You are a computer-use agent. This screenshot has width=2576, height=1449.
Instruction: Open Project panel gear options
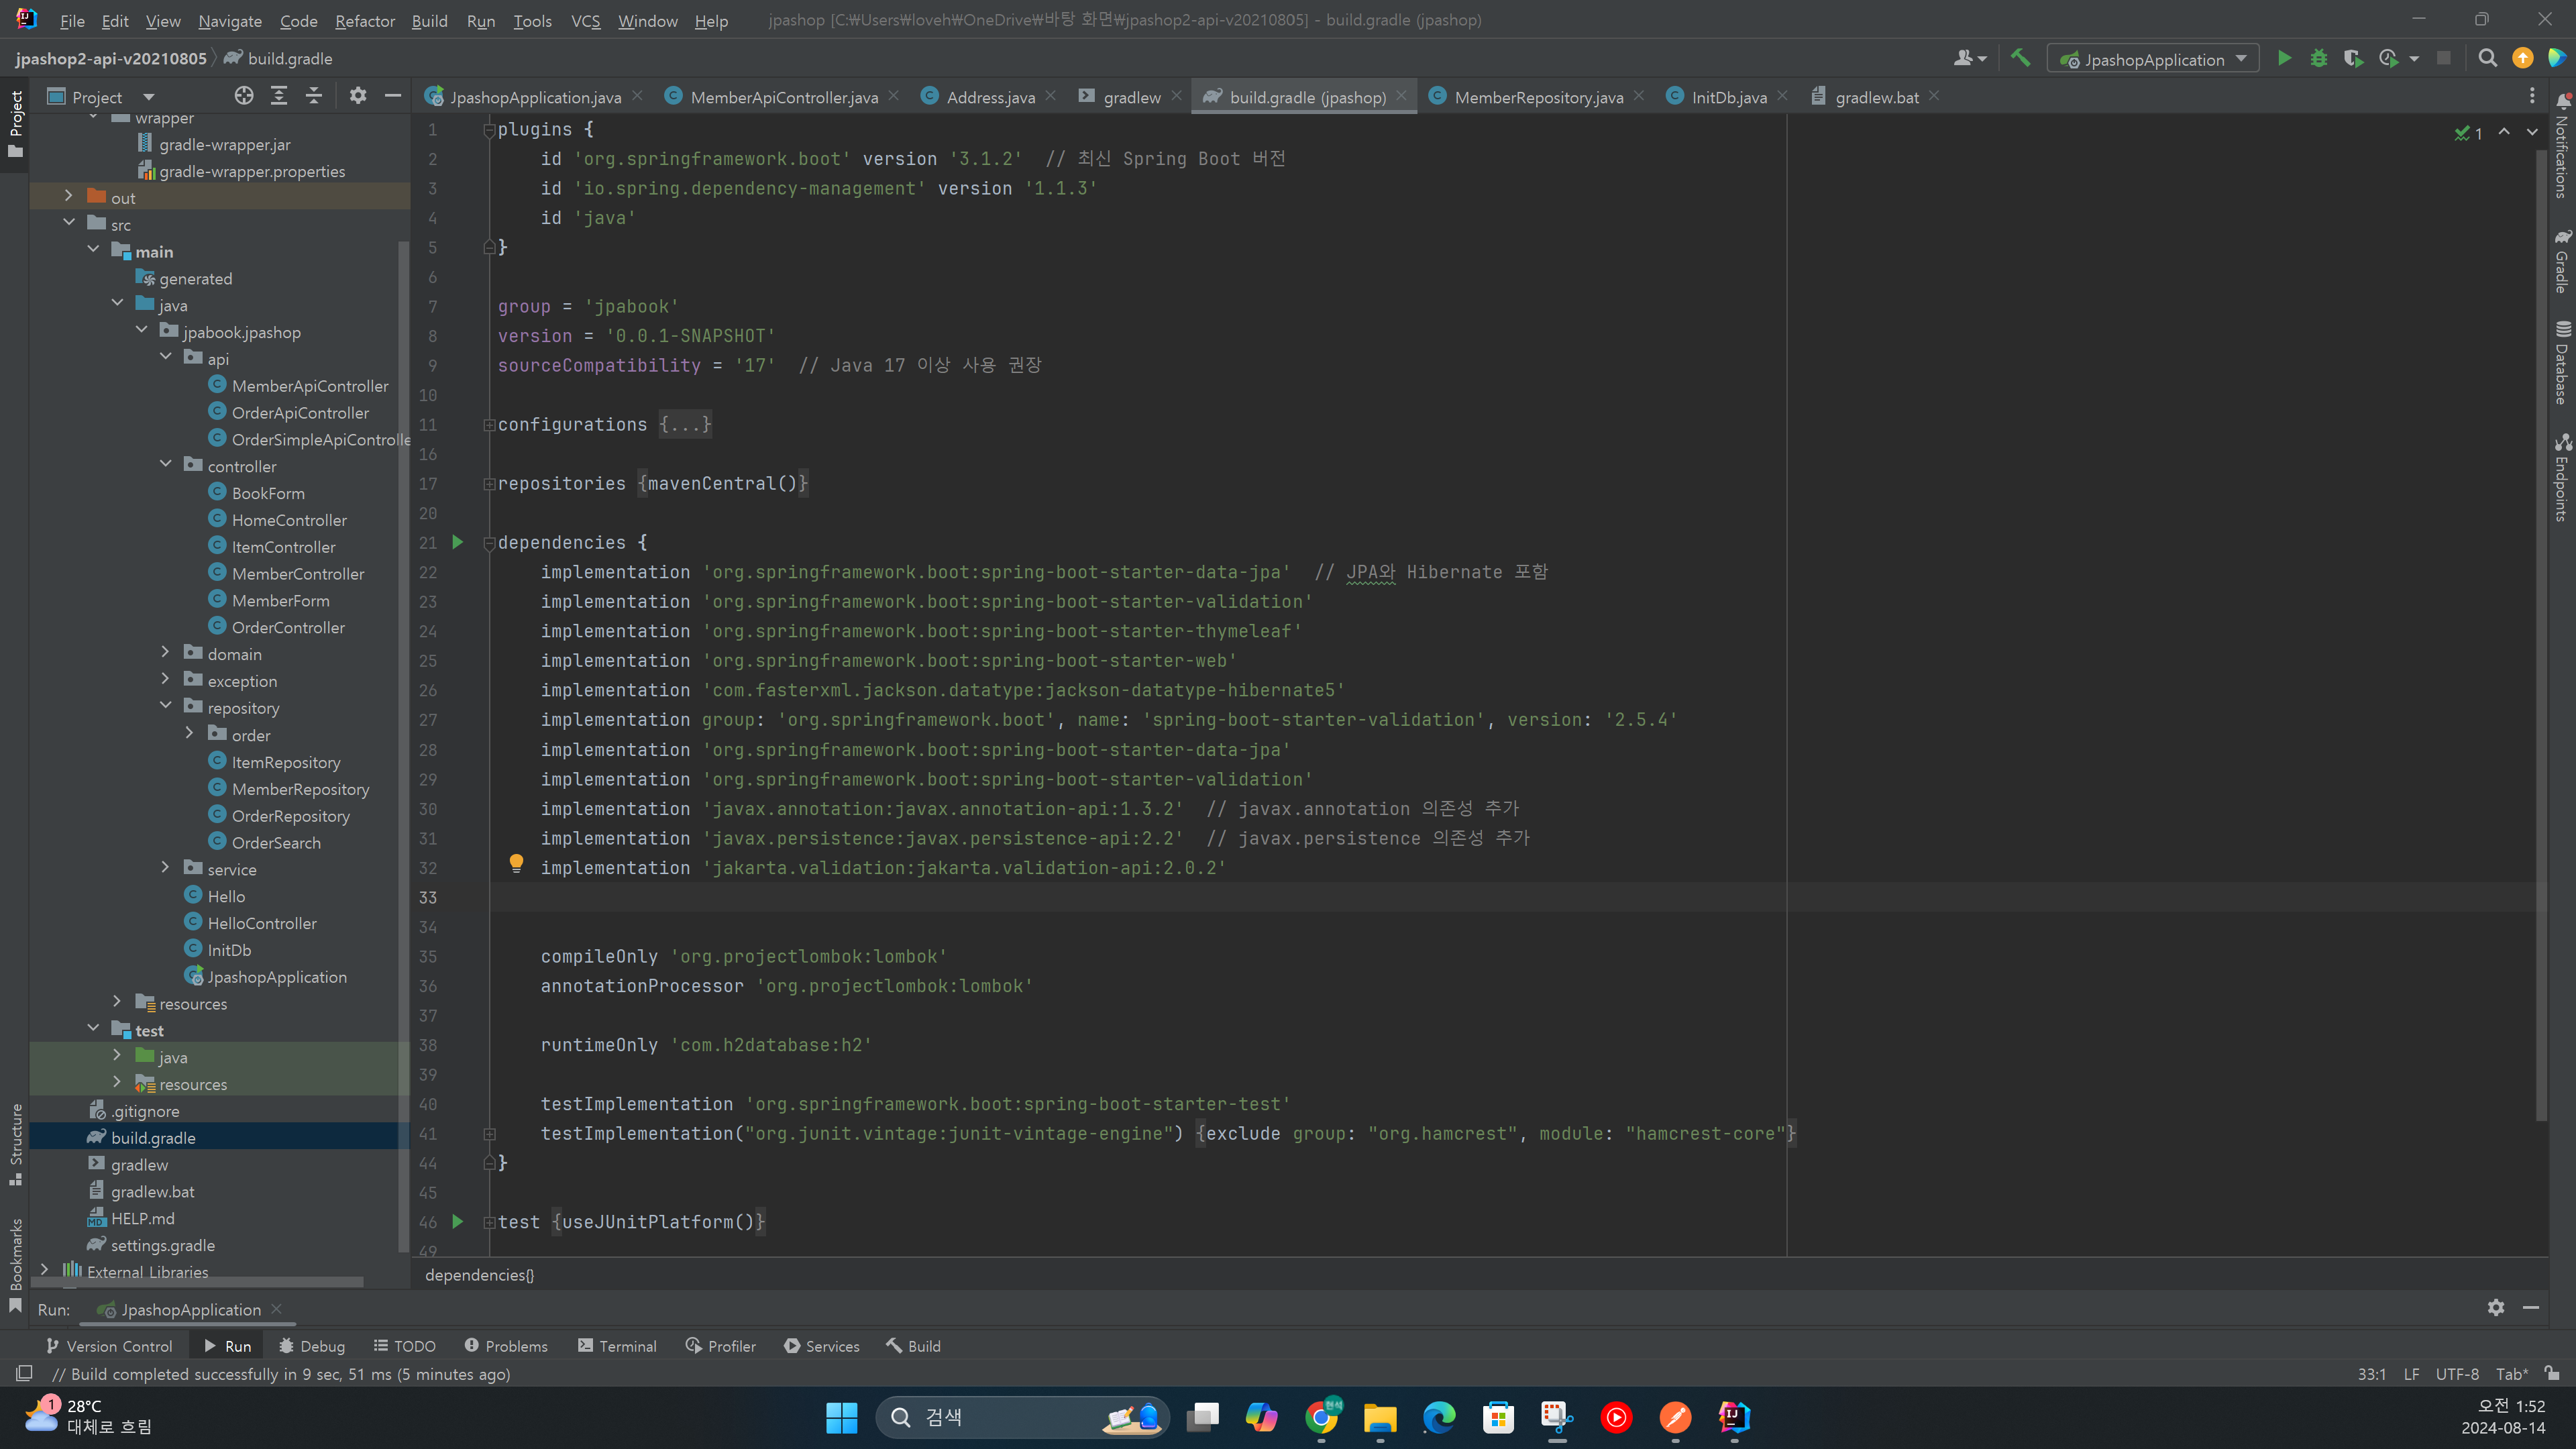[x=358, y=96]
